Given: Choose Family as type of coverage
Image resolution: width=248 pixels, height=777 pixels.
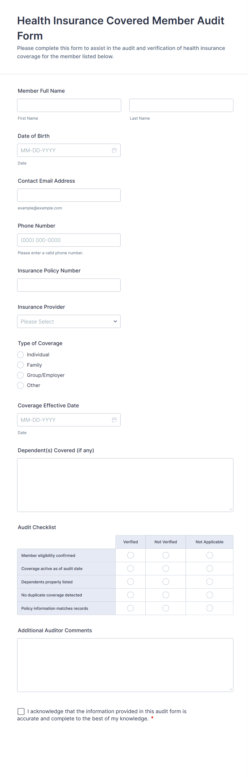Looking at the screenshot, I should click(21, 365).
